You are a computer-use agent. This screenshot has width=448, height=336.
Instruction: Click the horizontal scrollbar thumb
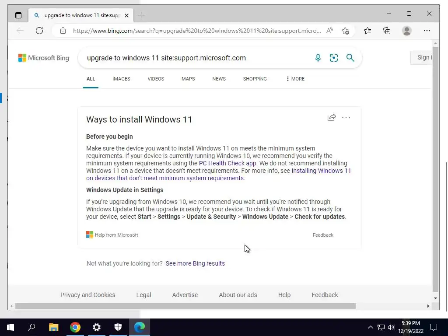[185, 306]
